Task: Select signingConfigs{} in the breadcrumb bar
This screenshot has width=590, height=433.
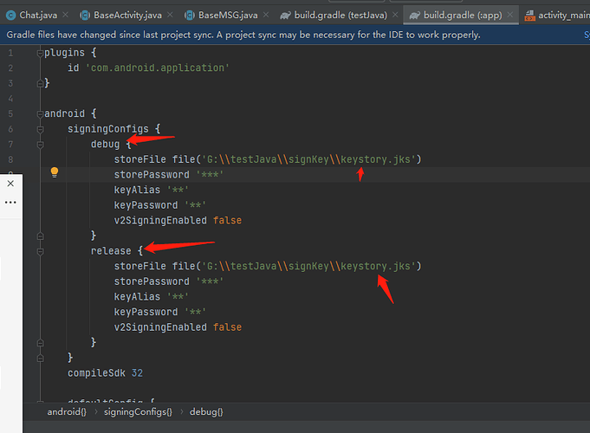Action: click(138, 412)
